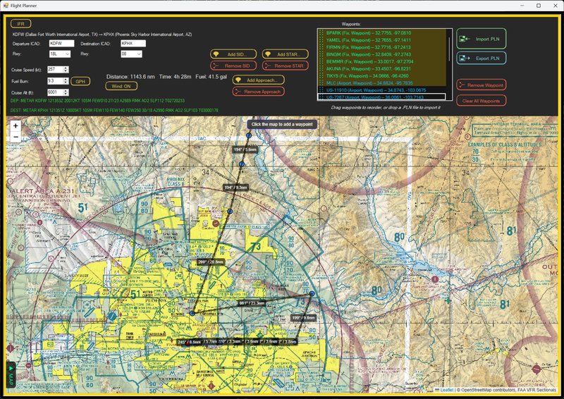The height and width of the screenshot is (399, 564).
Task: Click lightbulb icon on Add STAR button
Action: [268, 54]
